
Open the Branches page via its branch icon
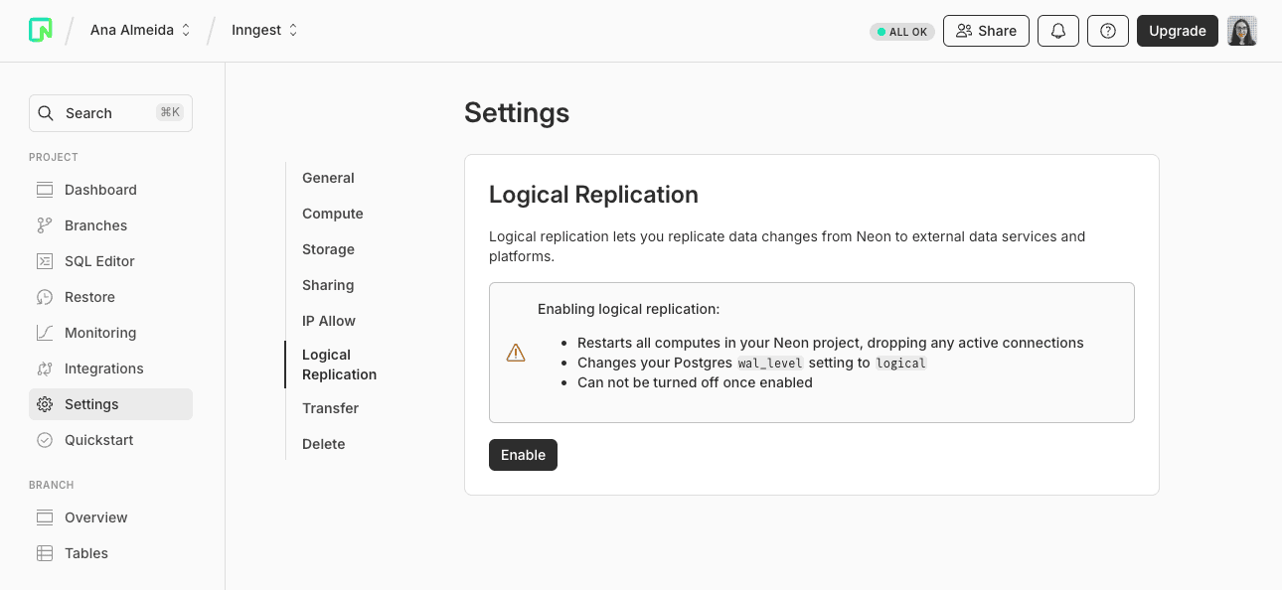[46, 225]
